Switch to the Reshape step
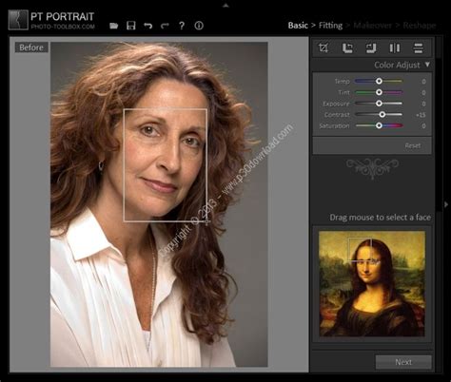 tap(420, 26)
